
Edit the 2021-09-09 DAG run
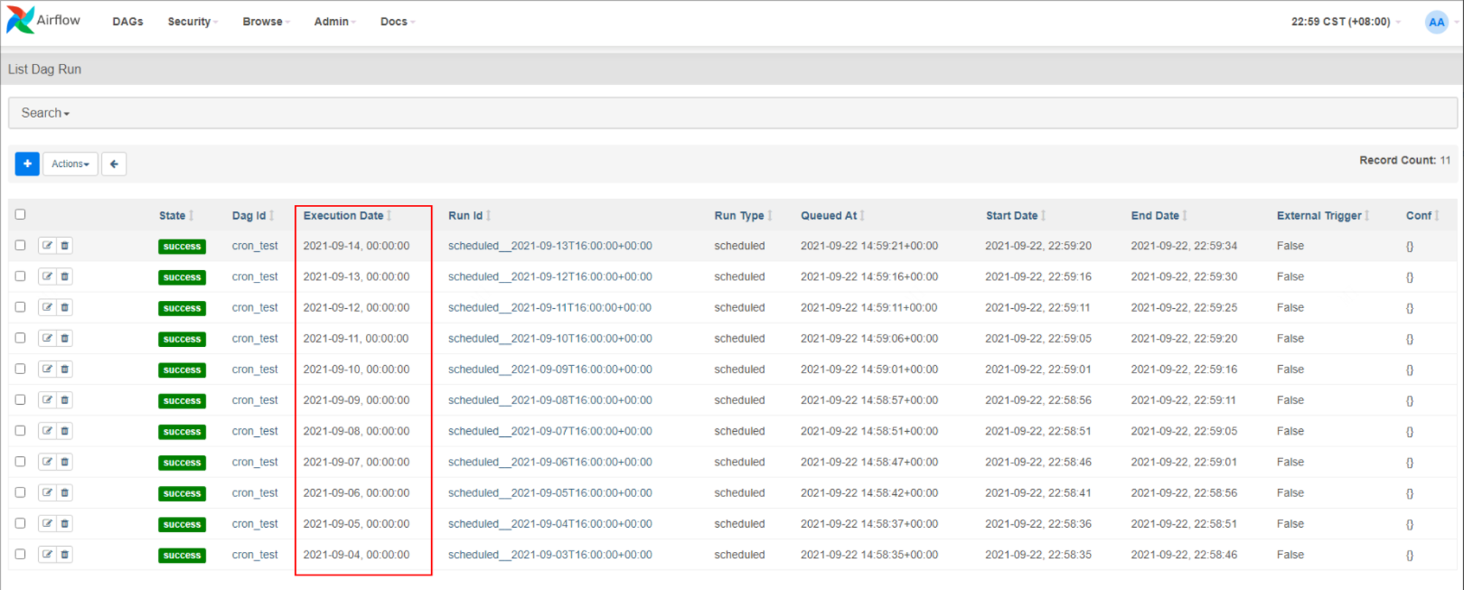click(47, 400)
